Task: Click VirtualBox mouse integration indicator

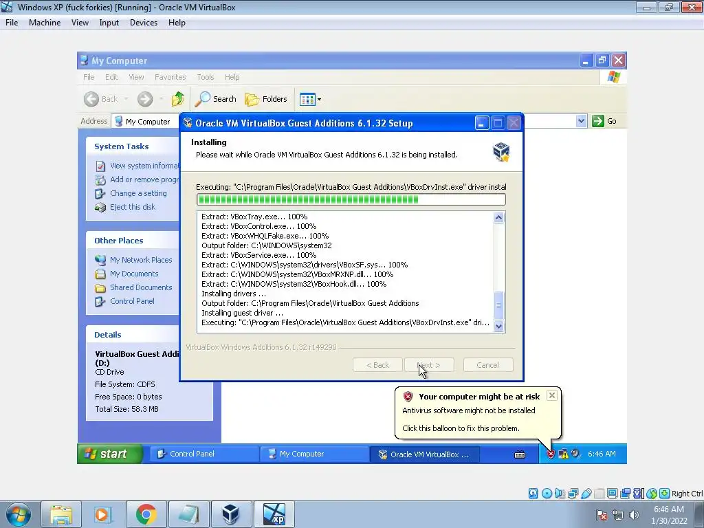Action: (x=652, y=494)
